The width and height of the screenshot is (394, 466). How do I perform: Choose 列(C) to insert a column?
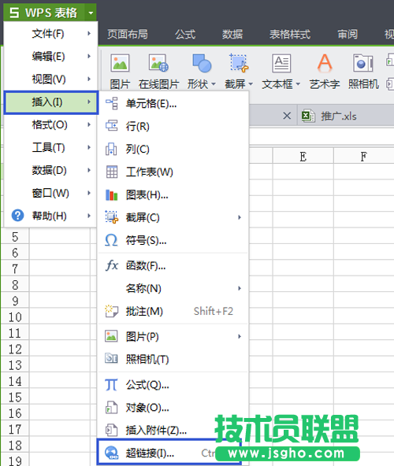(x=173, y=149)
